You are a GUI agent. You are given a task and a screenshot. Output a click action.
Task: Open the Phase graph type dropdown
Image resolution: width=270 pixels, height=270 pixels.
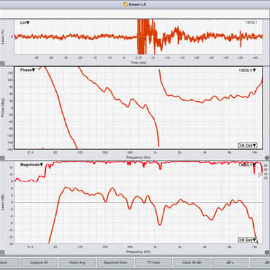[x=28, y=70]
